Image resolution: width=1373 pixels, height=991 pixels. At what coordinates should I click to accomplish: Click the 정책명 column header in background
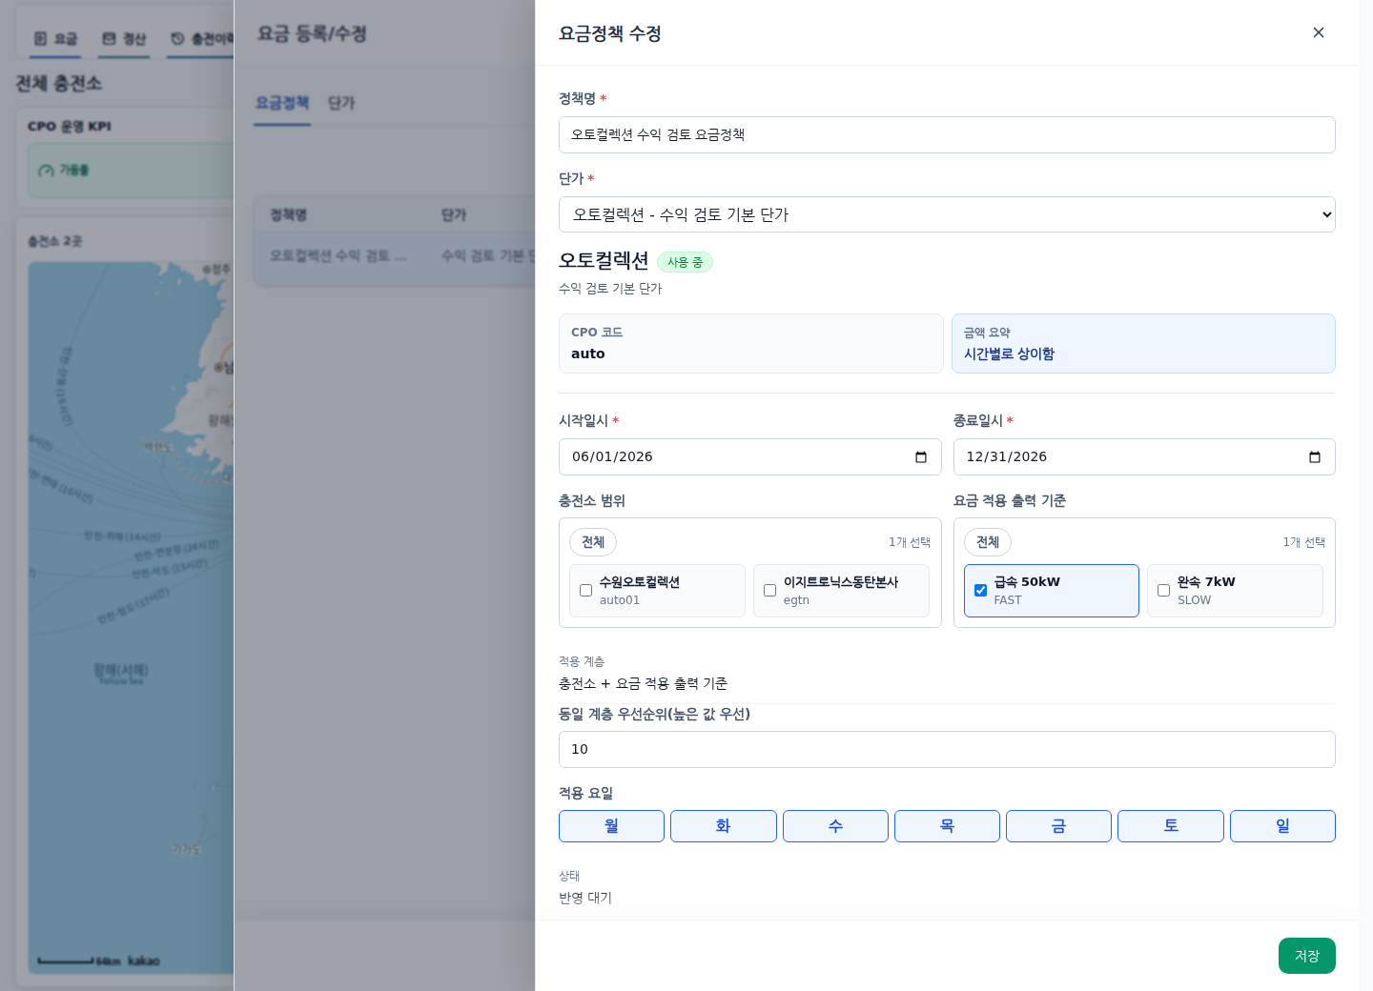288,215
